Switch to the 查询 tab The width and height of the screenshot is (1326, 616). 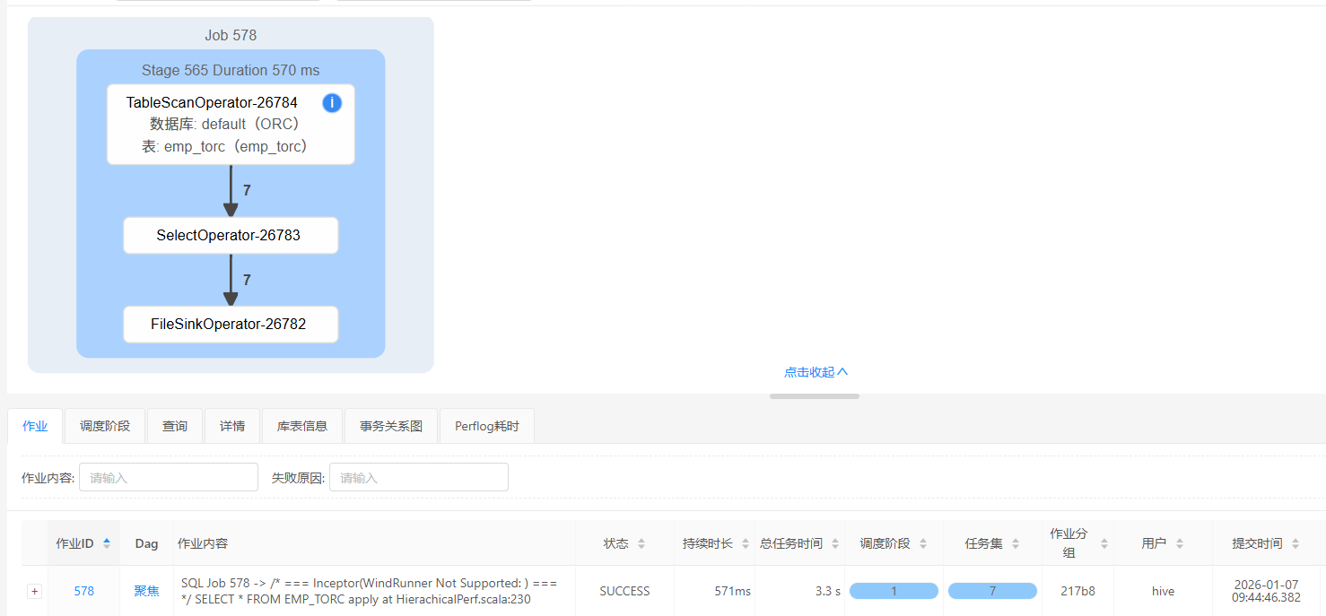[x=175, y=425]
